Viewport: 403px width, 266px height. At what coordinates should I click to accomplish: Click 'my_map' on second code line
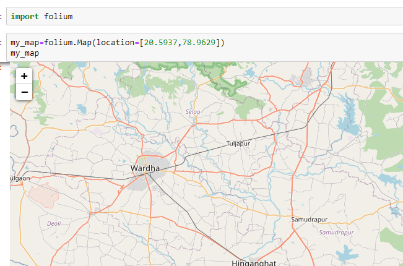(x=25, y=53)
